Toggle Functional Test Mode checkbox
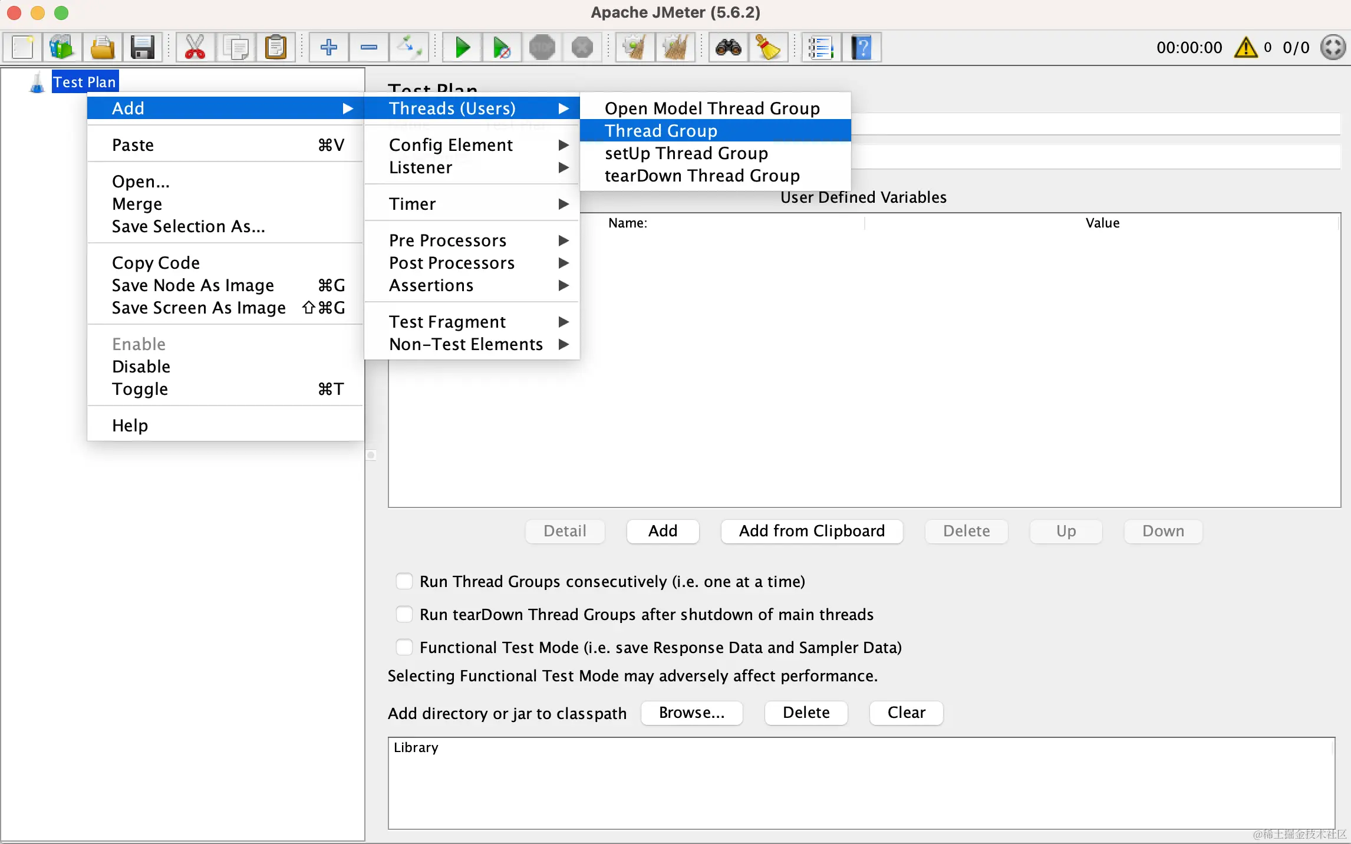The image size is (1351, 844). click(404, 647)
